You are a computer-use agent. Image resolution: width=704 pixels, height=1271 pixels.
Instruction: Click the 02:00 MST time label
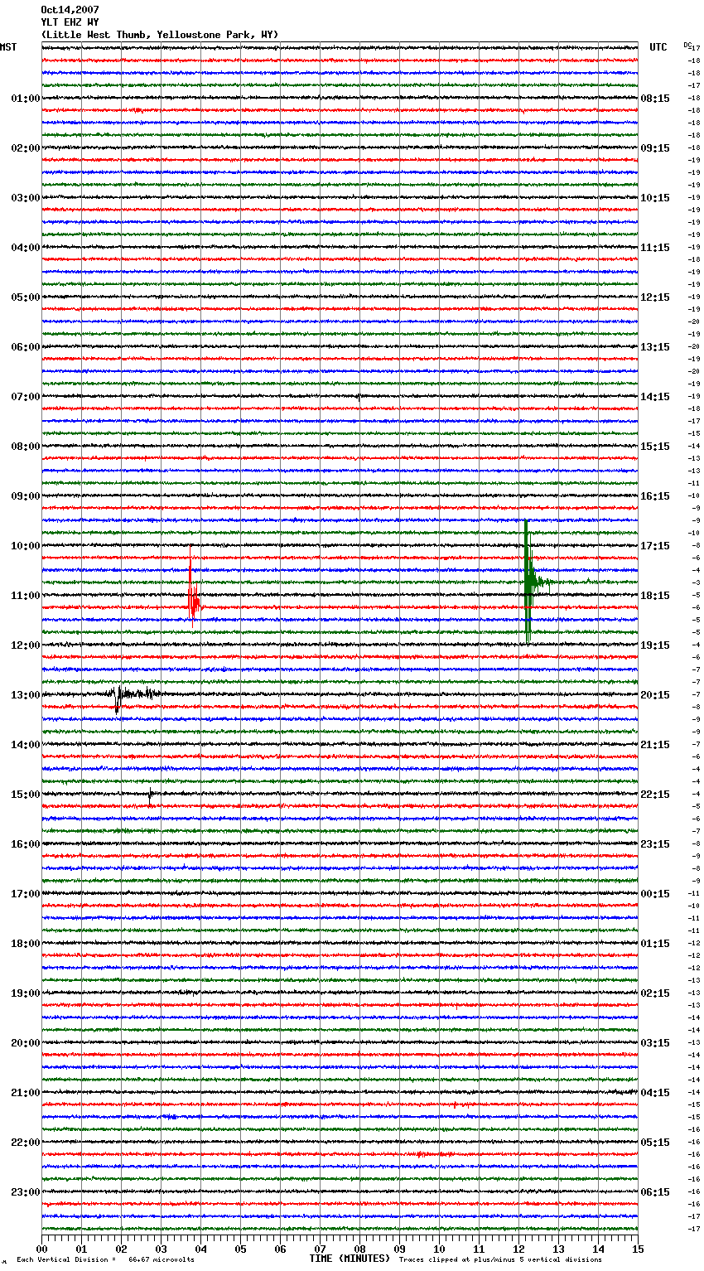pyautogui.click(x=26, y=148)
